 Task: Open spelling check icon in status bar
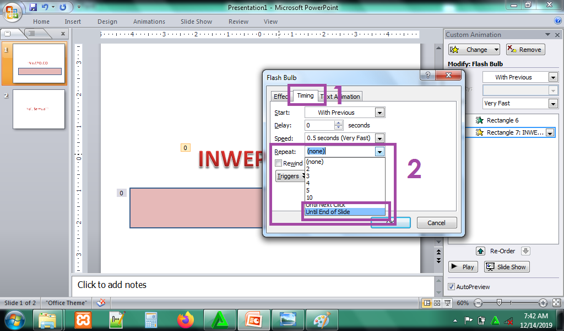[101, 303]
